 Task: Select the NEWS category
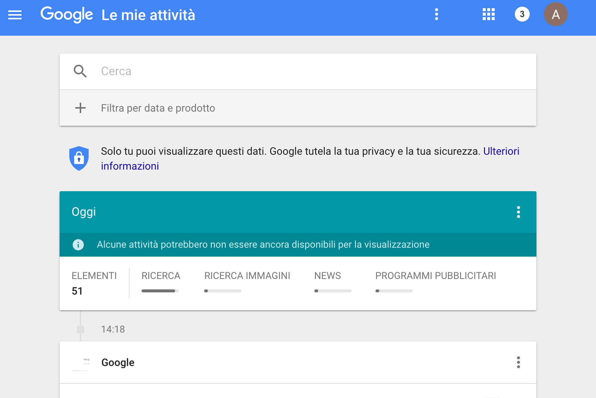(327, 276)
